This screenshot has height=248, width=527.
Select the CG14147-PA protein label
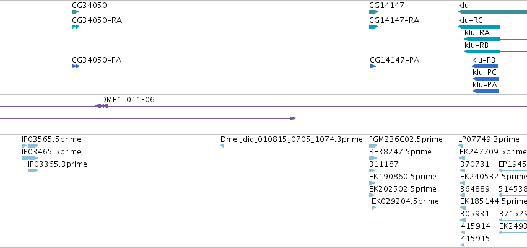coord(394,60)
